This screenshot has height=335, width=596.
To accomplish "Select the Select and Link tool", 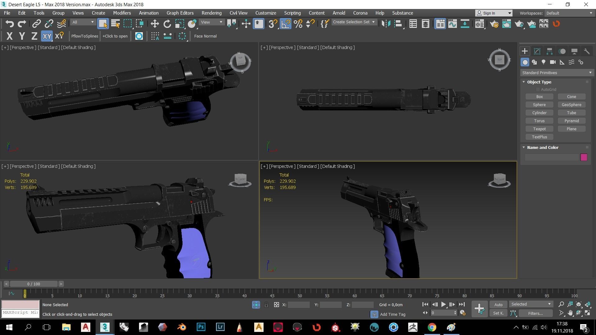I will point(37,24).
